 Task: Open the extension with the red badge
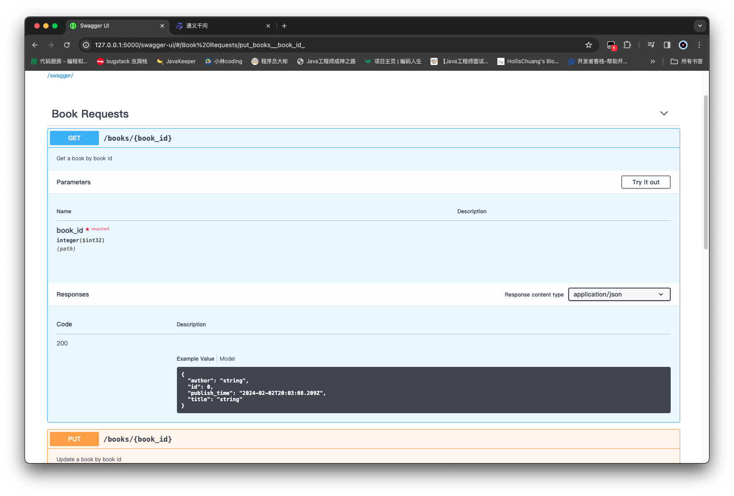point(611,45)
